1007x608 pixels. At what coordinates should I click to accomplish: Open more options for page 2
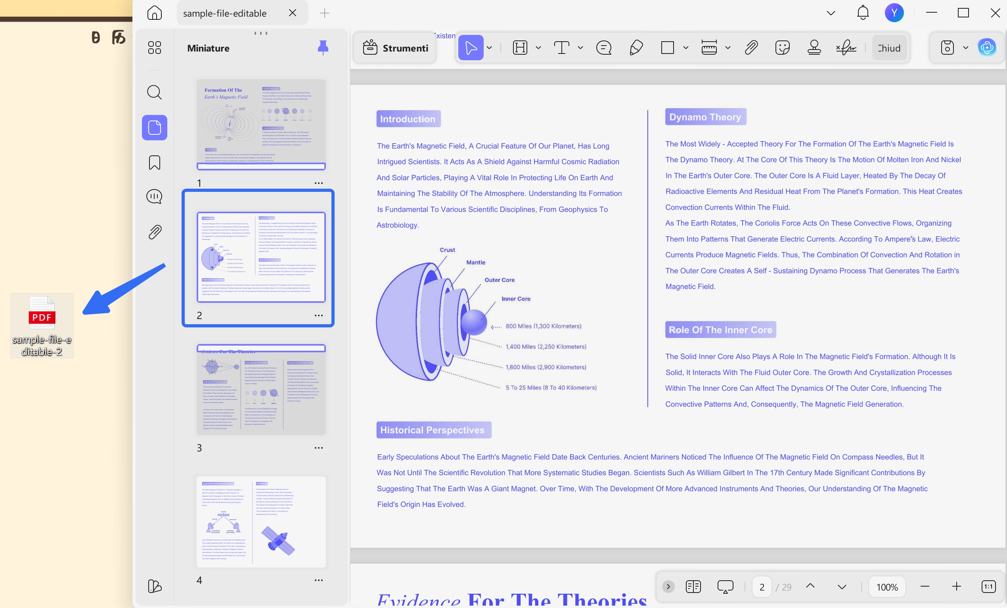[319, 315]
